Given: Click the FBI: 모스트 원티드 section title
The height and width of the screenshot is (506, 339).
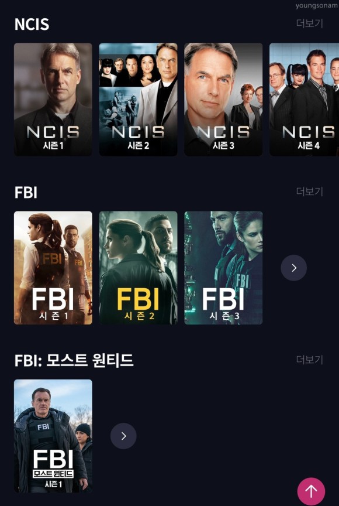Looking at the screenshot, I should click(x=74, y=360).
